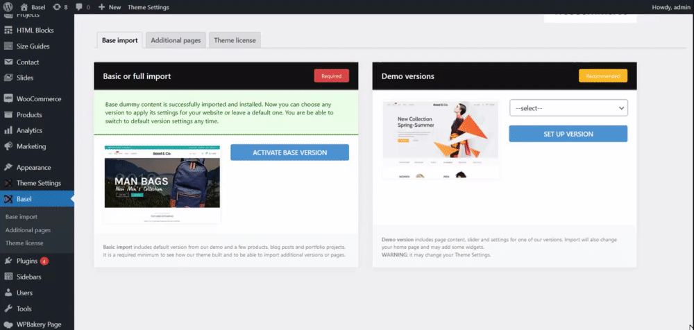Click the 'WARNING: it may change' text
This screenshot has height=330, width=694.
[436, 255]
